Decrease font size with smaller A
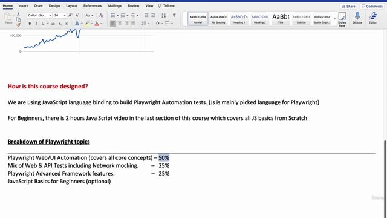The image size is (387, 218). pyautogui.click(x=77, y=15)
